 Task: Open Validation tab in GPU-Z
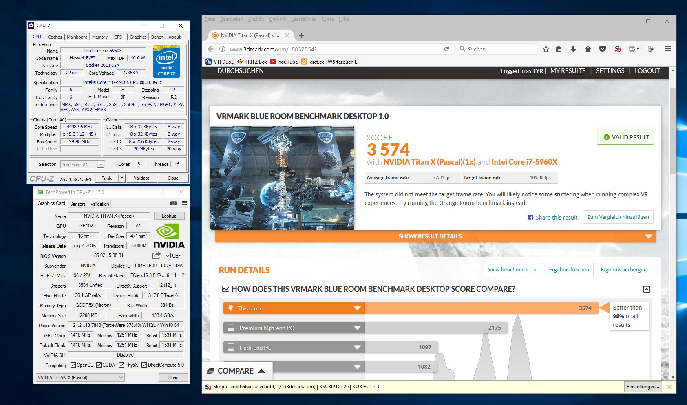coord(100,204)
